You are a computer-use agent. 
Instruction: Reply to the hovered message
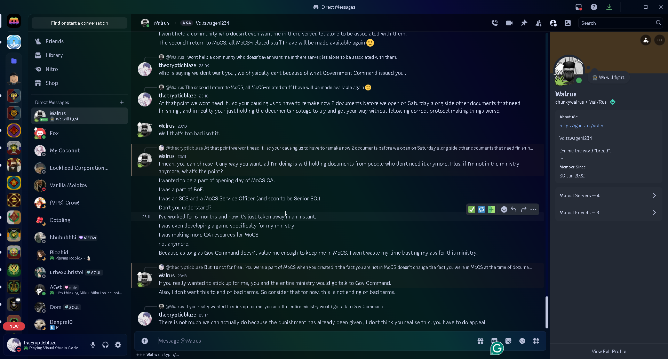(514, 209)
